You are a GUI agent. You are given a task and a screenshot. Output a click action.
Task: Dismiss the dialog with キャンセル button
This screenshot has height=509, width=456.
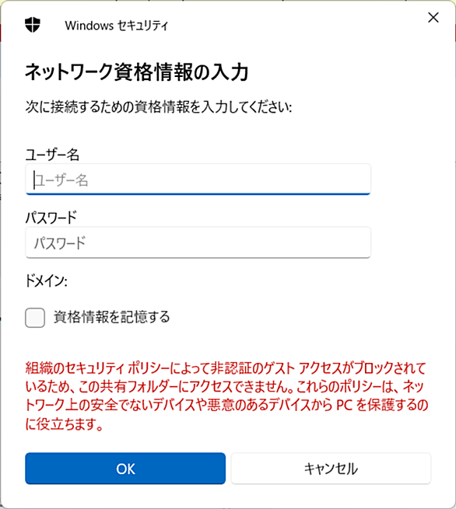point(331,469)
